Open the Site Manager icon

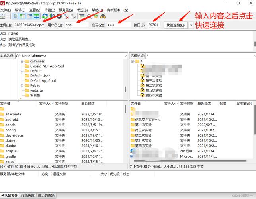tap(2, 16)
